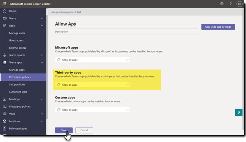Click the Meetings calendar icon
The height and width of the screenshot is (142, 246).
(4, 99)
